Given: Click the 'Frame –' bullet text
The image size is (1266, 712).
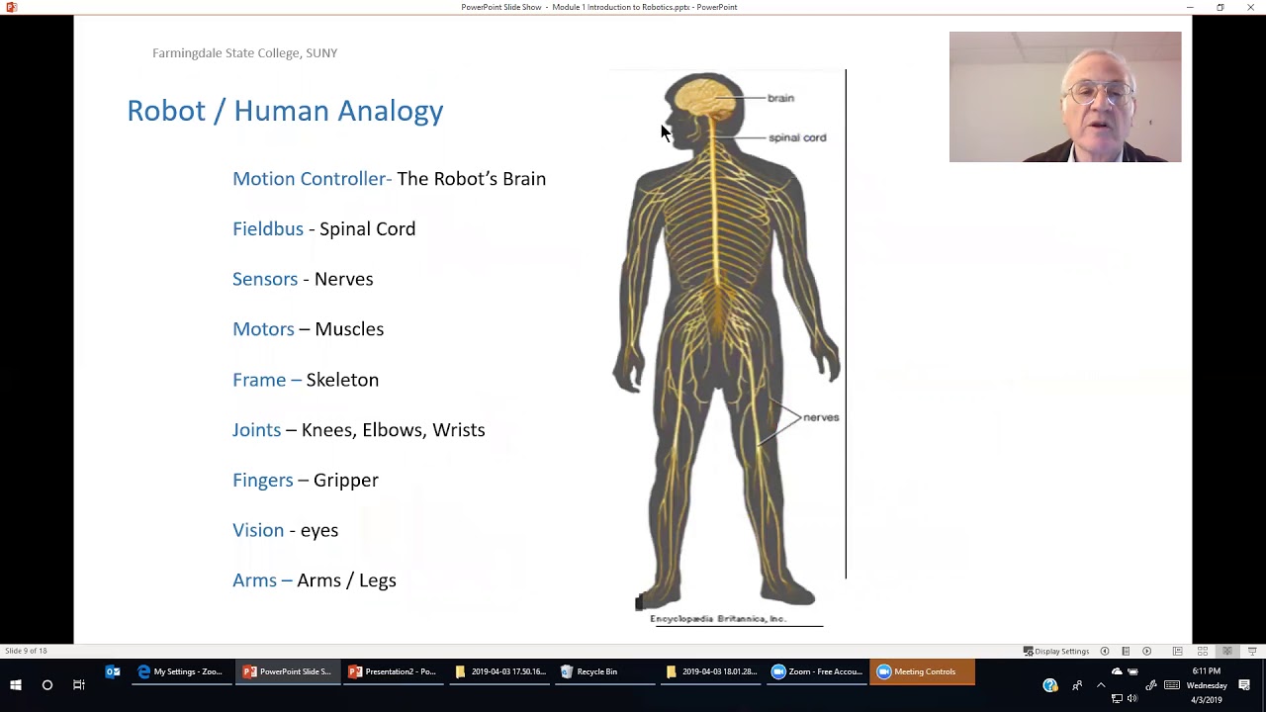Looking at the screenshot, I should pyautogui.click(x=267, y=380).
